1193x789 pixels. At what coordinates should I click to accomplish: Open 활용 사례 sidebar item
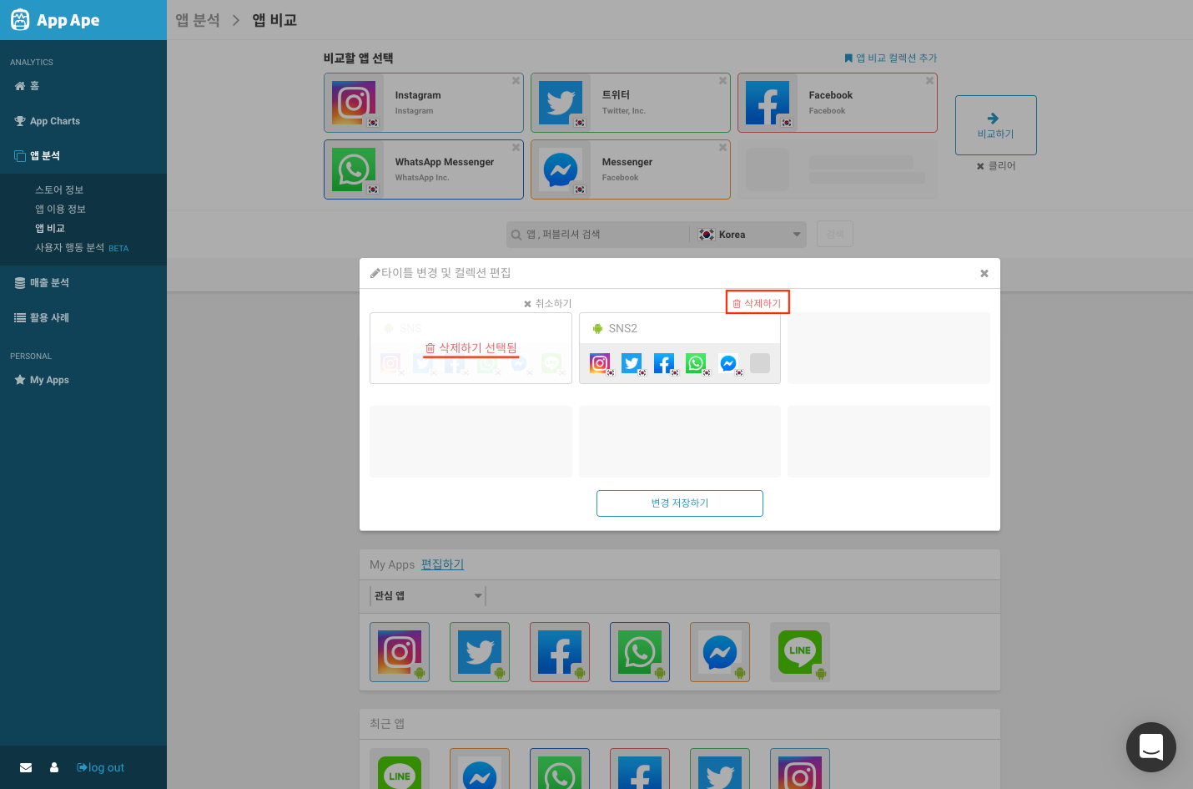(42, 318)
